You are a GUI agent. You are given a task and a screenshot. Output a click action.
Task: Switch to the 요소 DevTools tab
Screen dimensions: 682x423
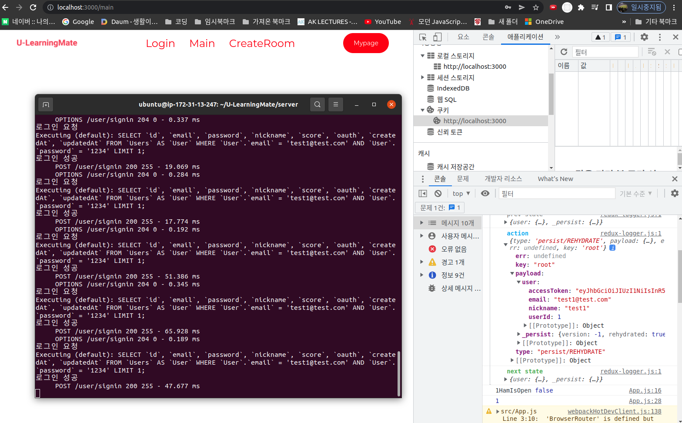pos(463,37)
